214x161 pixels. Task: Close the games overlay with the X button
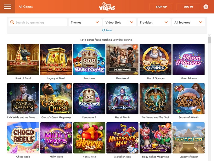point(206,7)
